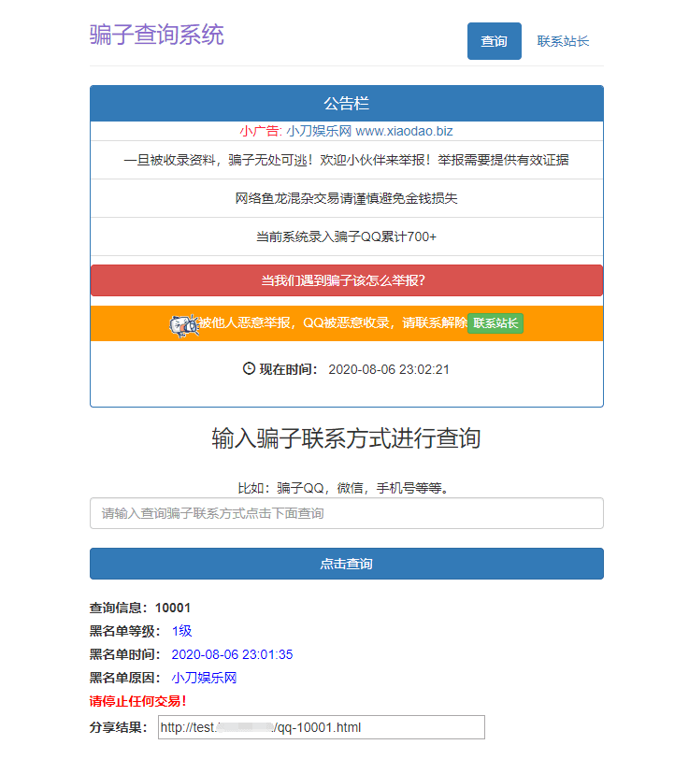This screenshot has width=689, height=759.
Task: Focus the scammer contact search input field
Action: pyautogui.click(x=346, y=513)
